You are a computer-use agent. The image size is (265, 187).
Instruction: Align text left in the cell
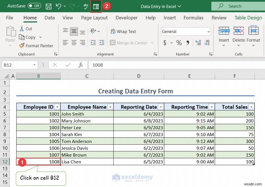[65, 43]
